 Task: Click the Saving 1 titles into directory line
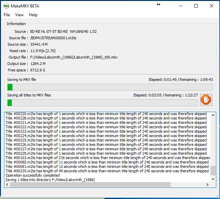click(50, 180)
